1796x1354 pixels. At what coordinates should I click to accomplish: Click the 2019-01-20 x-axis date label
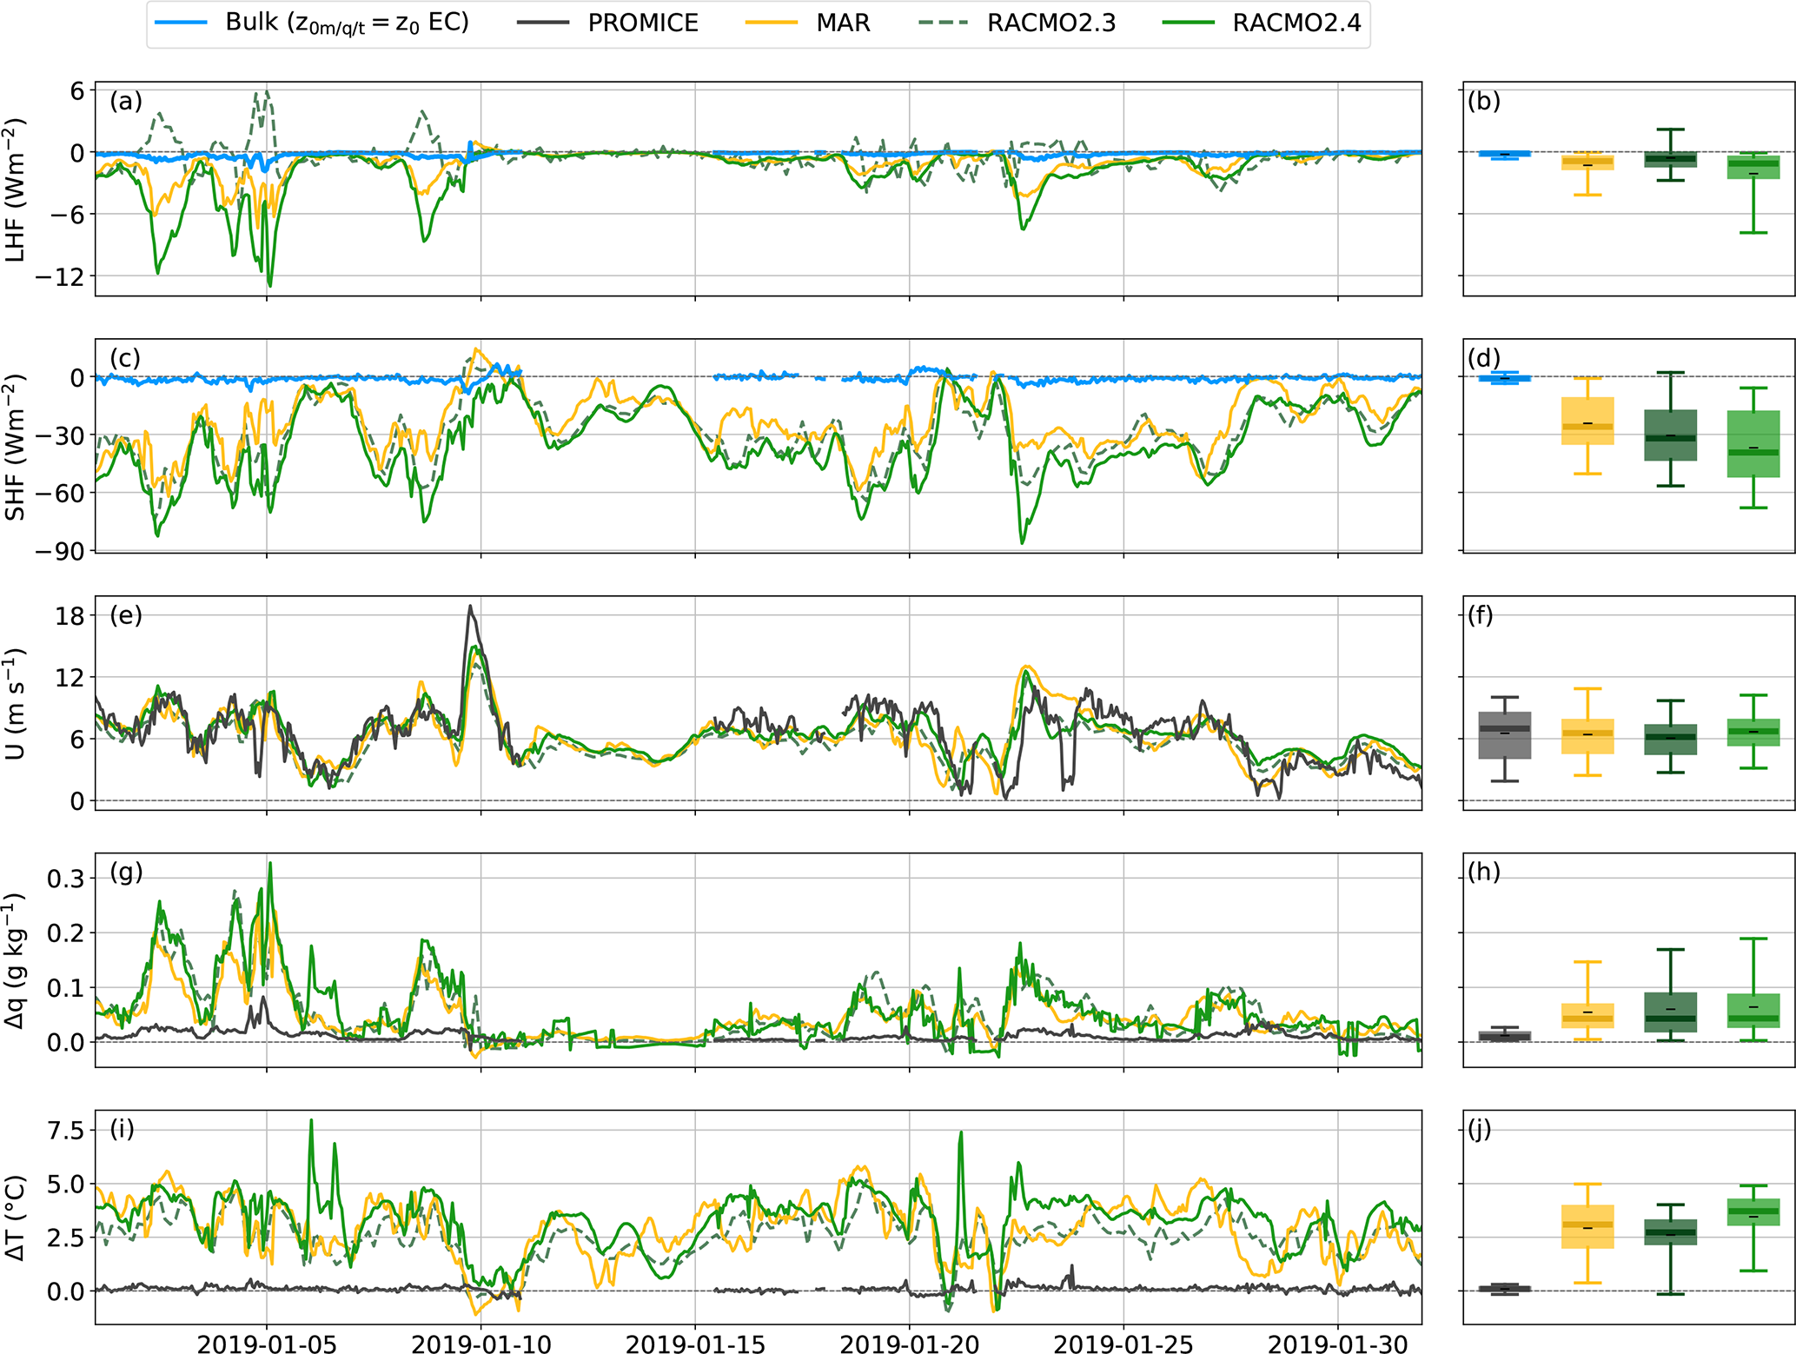(x=910, y=1344)
